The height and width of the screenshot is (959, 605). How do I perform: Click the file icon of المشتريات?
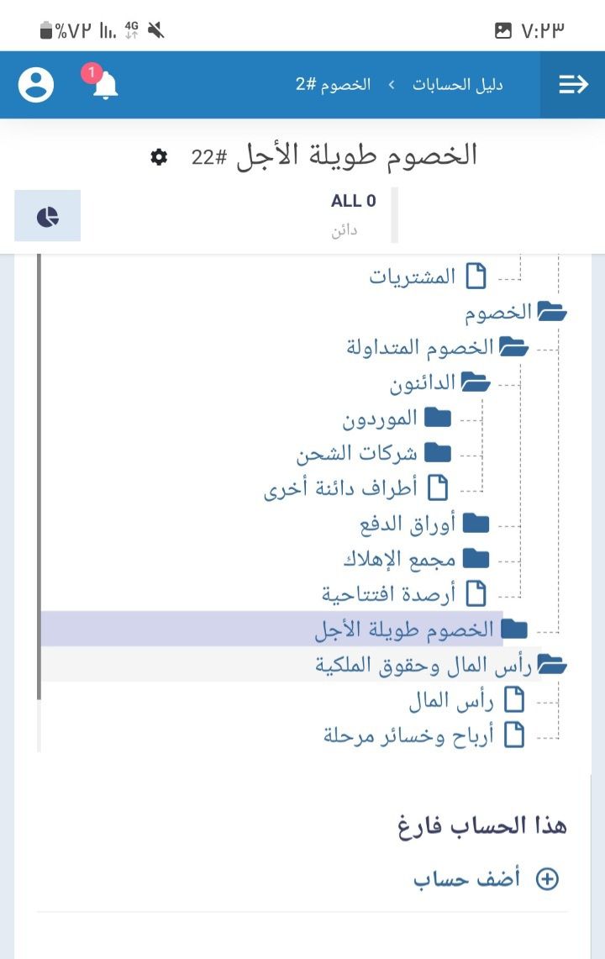pos(476,276)
